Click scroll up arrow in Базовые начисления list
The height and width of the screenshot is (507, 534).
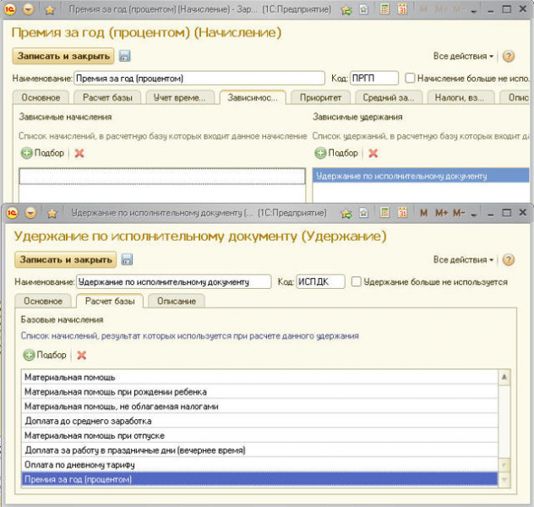(504, 377)
